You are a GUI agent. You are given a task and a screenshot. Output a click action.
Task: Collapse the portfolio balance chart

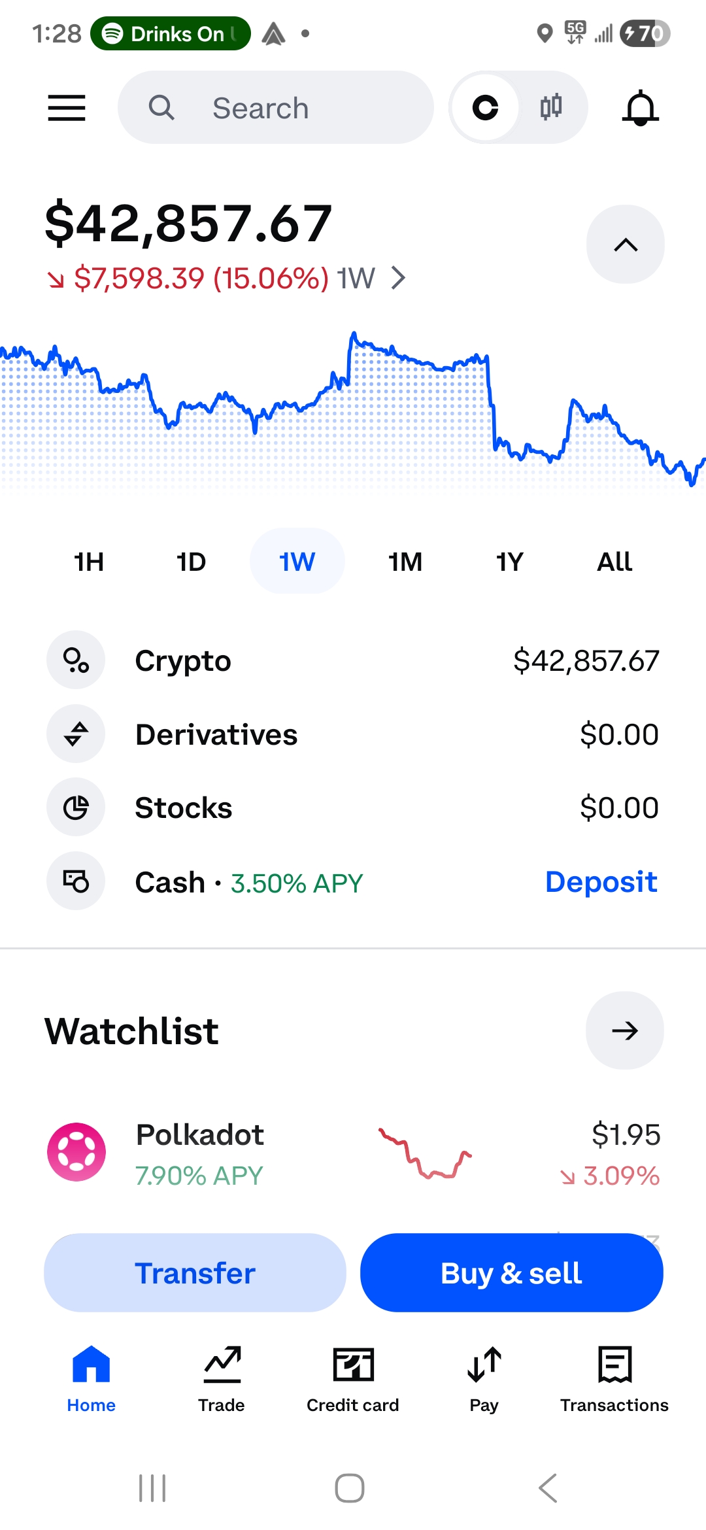tap(626, 245)
